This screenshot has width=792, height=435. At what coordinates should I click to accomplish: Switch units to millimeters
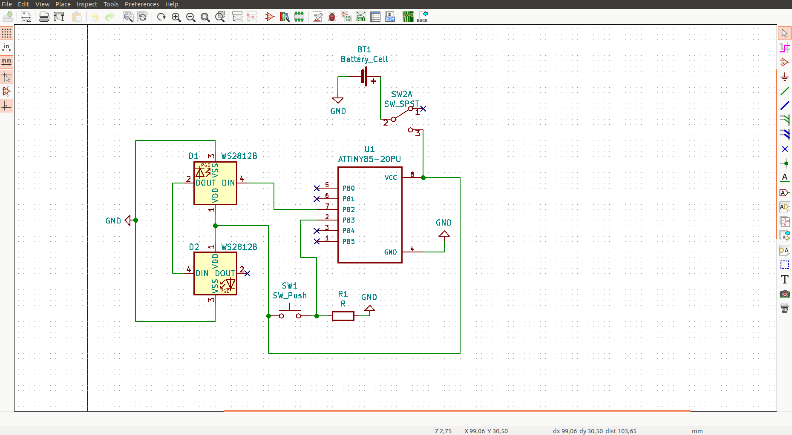click(6, 62)
